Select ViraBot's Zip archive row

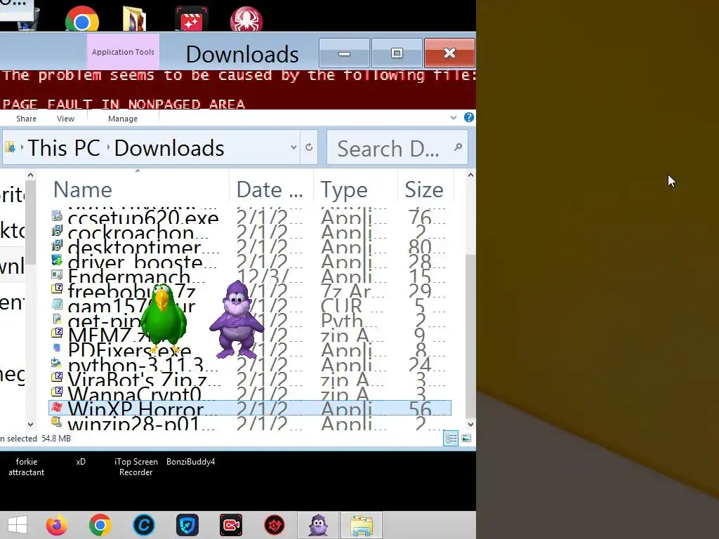(250, 378)
